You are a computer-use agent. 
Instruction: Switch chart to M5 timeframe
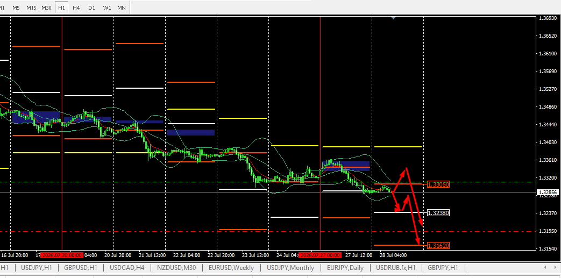point(16,8)
